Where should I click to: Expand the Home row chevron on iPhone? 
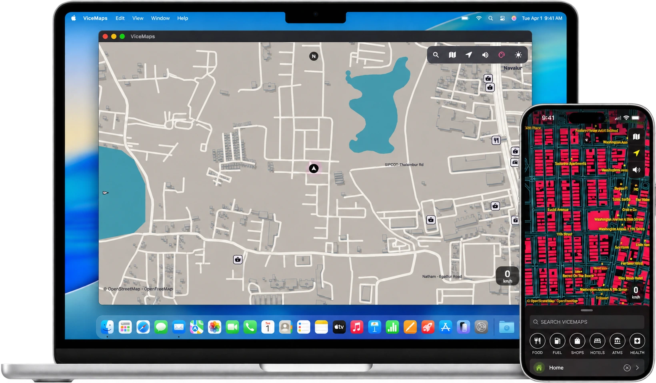coord(638,368)
